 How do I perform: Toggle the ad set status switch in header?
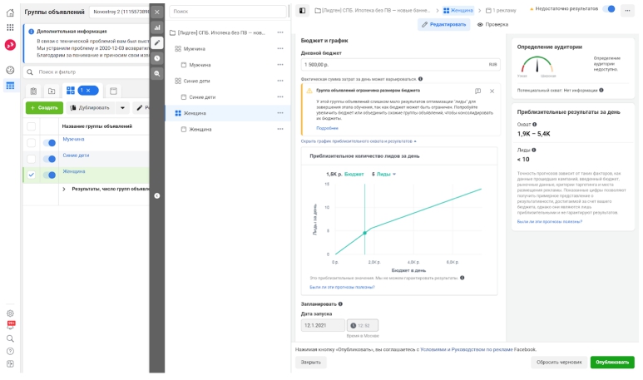[x=609, y=9]
